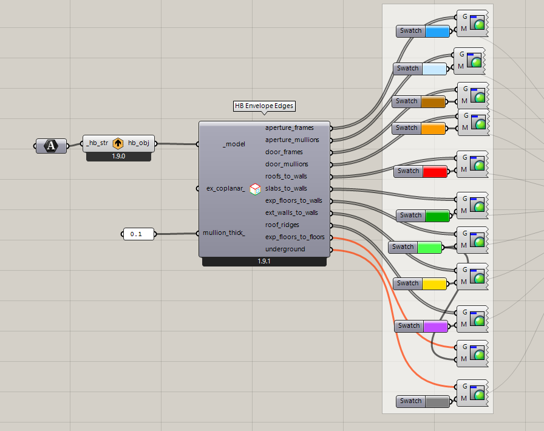The height and width of the screenshot is (431, 544).
Task: Select the orange color swatch
Action: coord(433,128)
